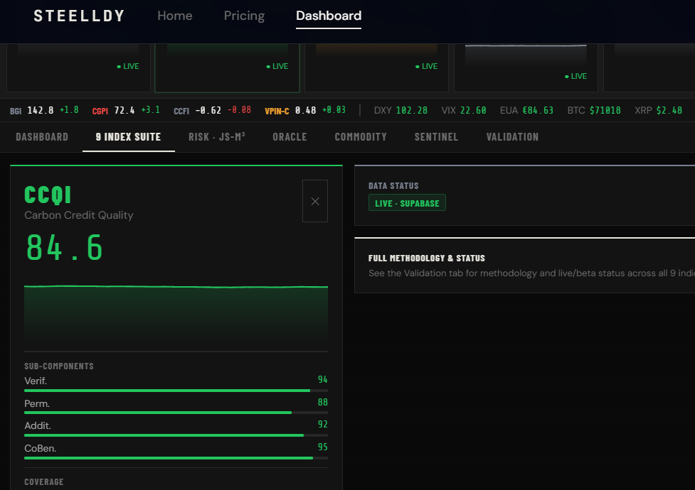695x490 pixels.
Task: Switch to the ORACLE tab
Action: coord(290,137)
